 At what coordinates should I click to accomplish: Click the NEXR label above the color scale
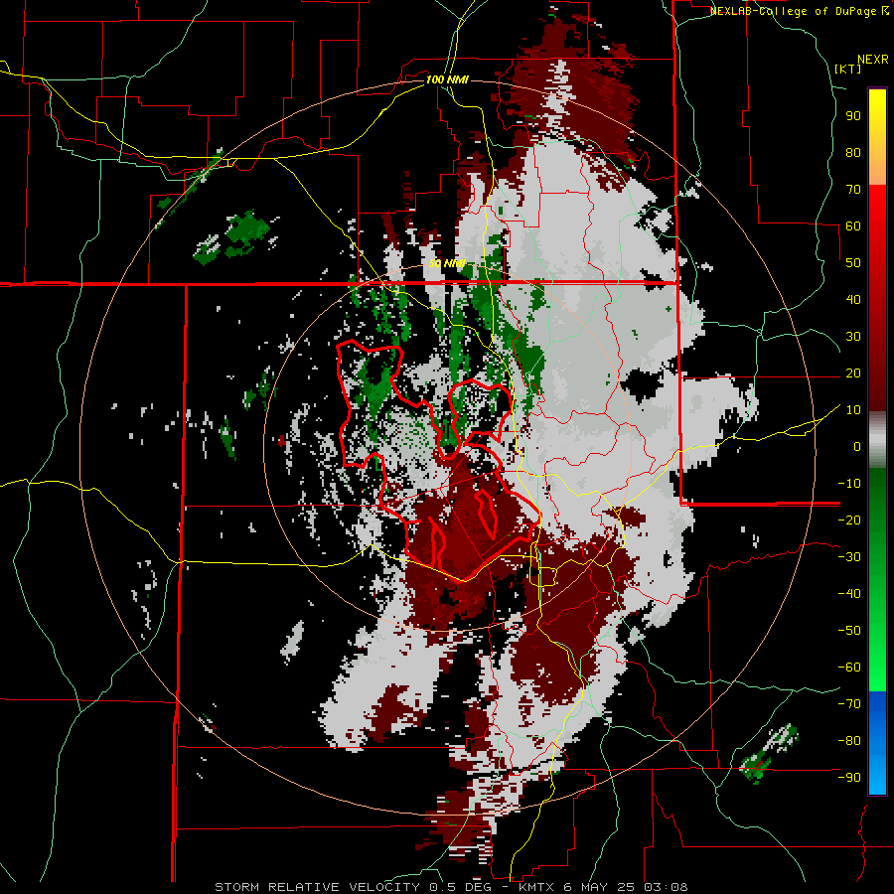click(x=873, y=60)
